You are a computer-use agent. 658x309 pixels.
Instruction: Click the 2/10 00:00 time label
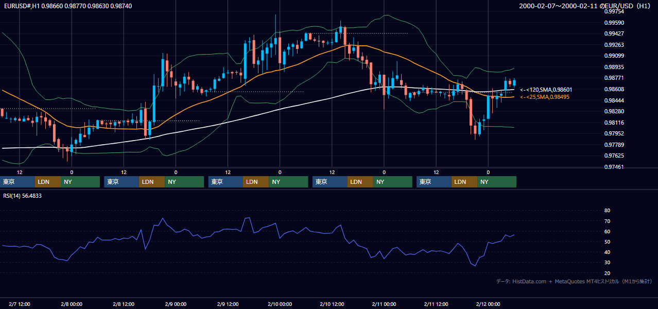point(280,304)
